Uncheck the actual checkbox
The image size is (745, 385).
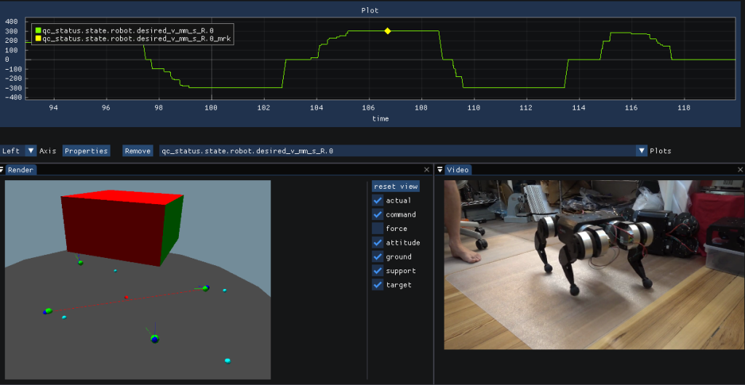pos(378,200)
